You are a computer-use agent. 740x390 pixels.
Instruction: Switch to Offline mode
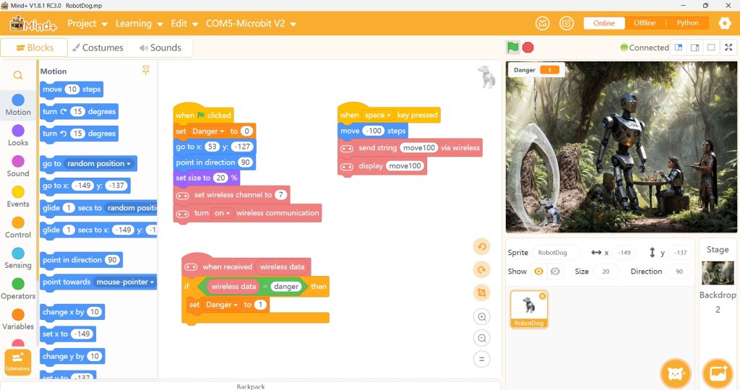(x=645, y=23)
